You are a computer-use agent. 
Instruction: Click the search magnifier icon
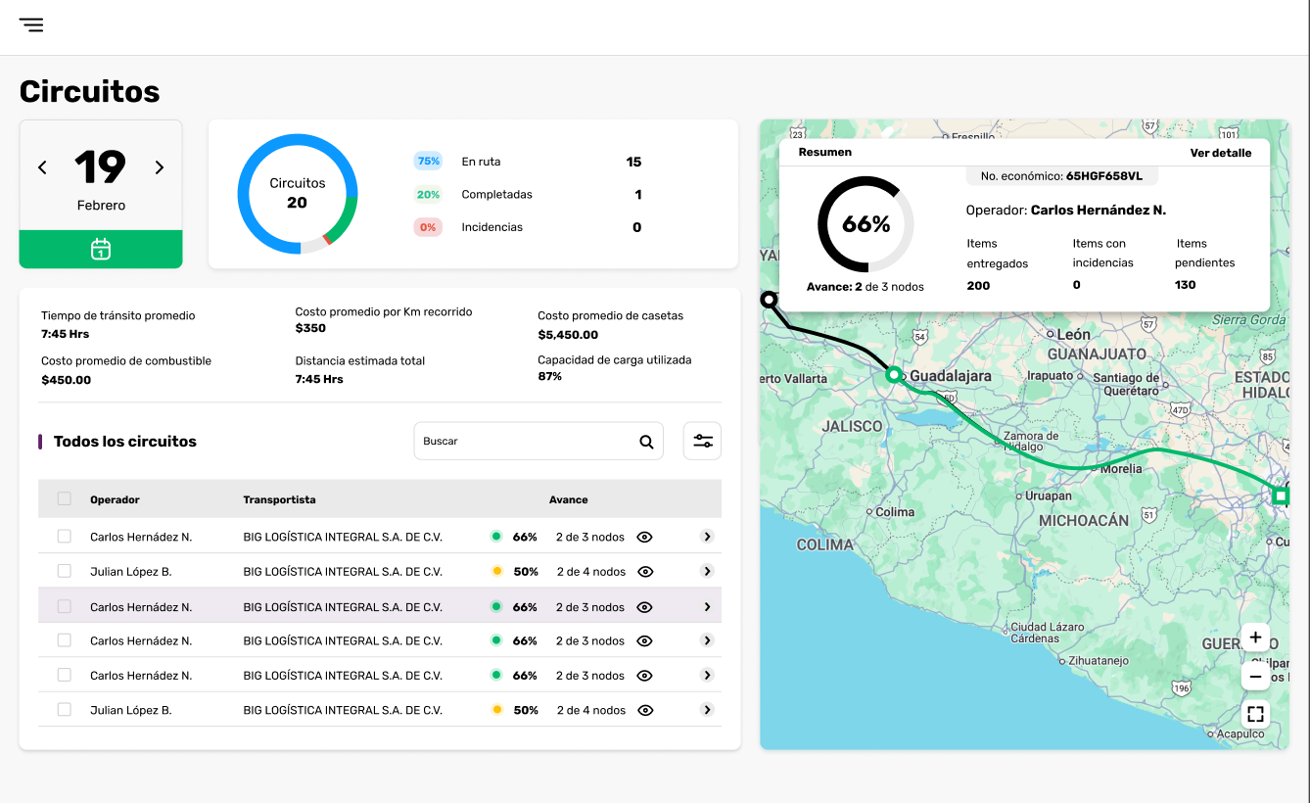click(x=646, y=442)
